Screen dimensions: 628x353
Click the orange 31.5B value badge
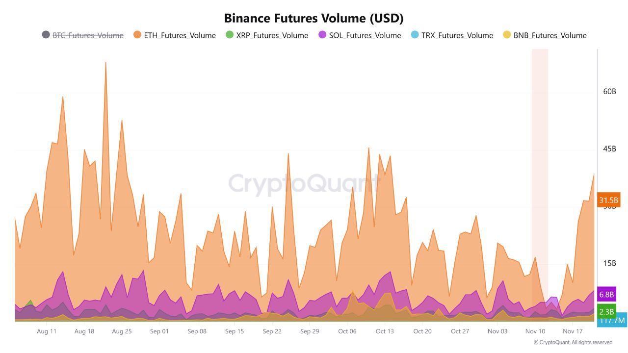609,201
